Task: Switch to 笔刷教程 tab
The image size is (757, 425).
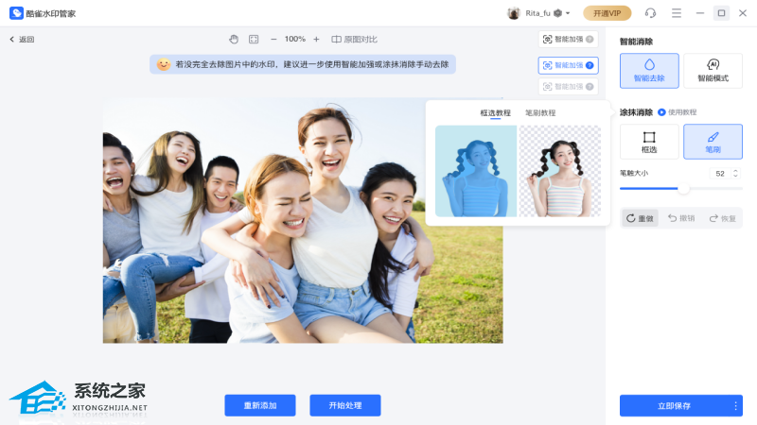Action: point(540,112)
